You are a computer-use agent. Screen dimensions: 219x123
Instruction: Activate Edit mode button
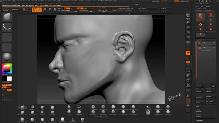(34, 10)
